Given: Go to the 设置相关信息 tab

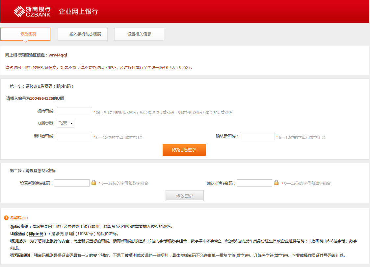Looking at the screenshot, I should click(139, 34).
